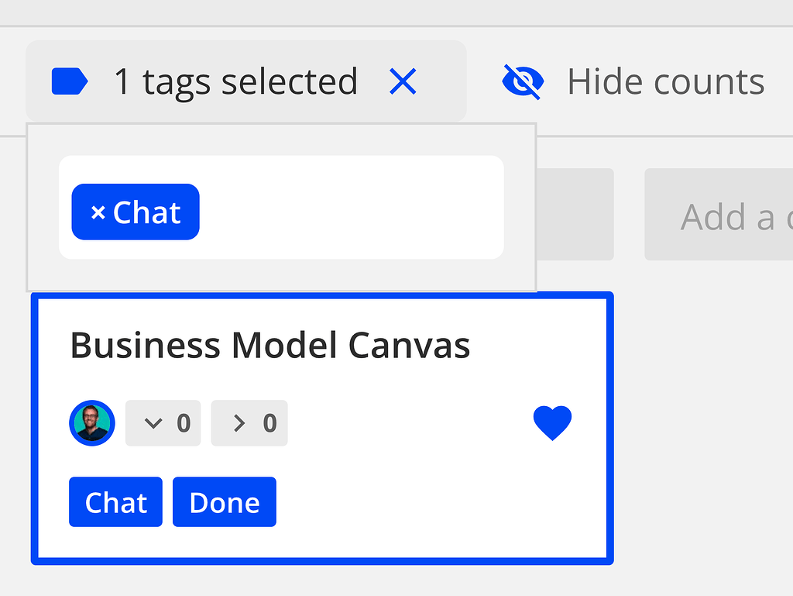Expand the counter showing 0 next to the avatar
The height and width of the screenshot is (596, 793).
tap(163, 423)
